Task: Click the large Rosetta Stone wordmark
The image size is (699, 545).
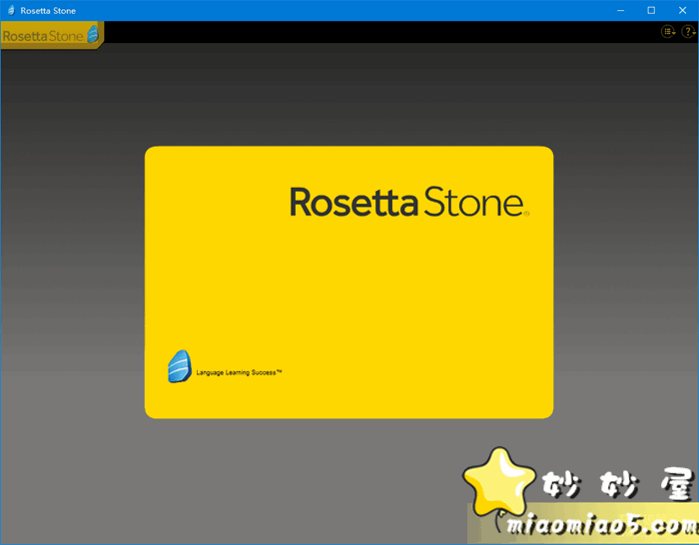Action: [x=406, y=202]
